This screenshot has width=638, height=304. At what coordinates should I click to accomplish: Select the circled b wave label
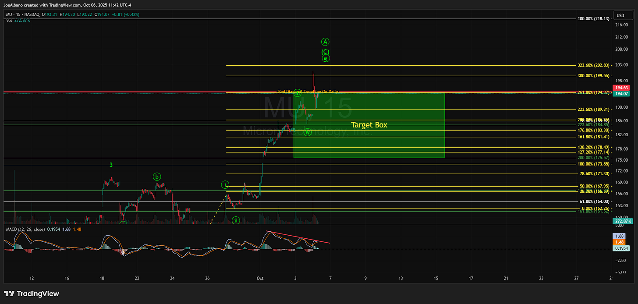click(x=157, y=177)
